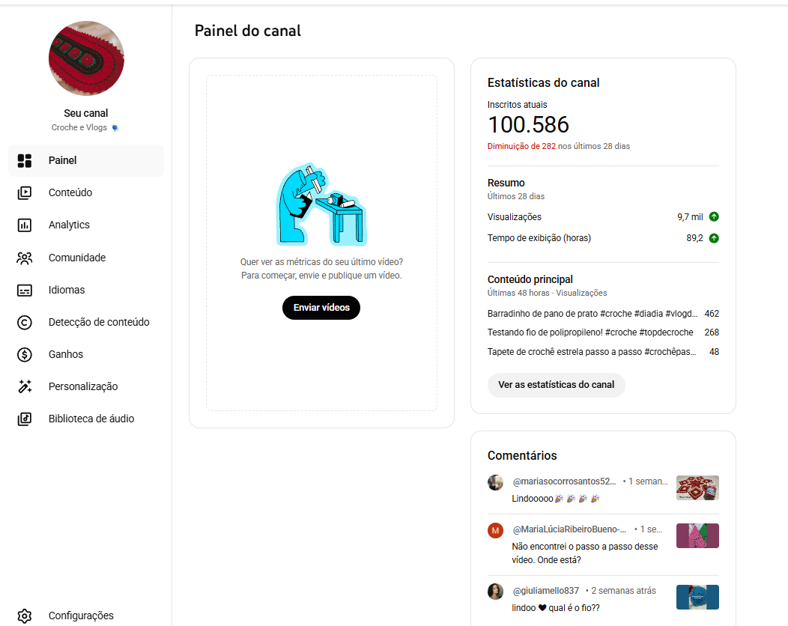Image resolution: width=788 pixels, height=626 pixels.
Task: Select the Analytics menu item
Action: [x=69, y=225]
